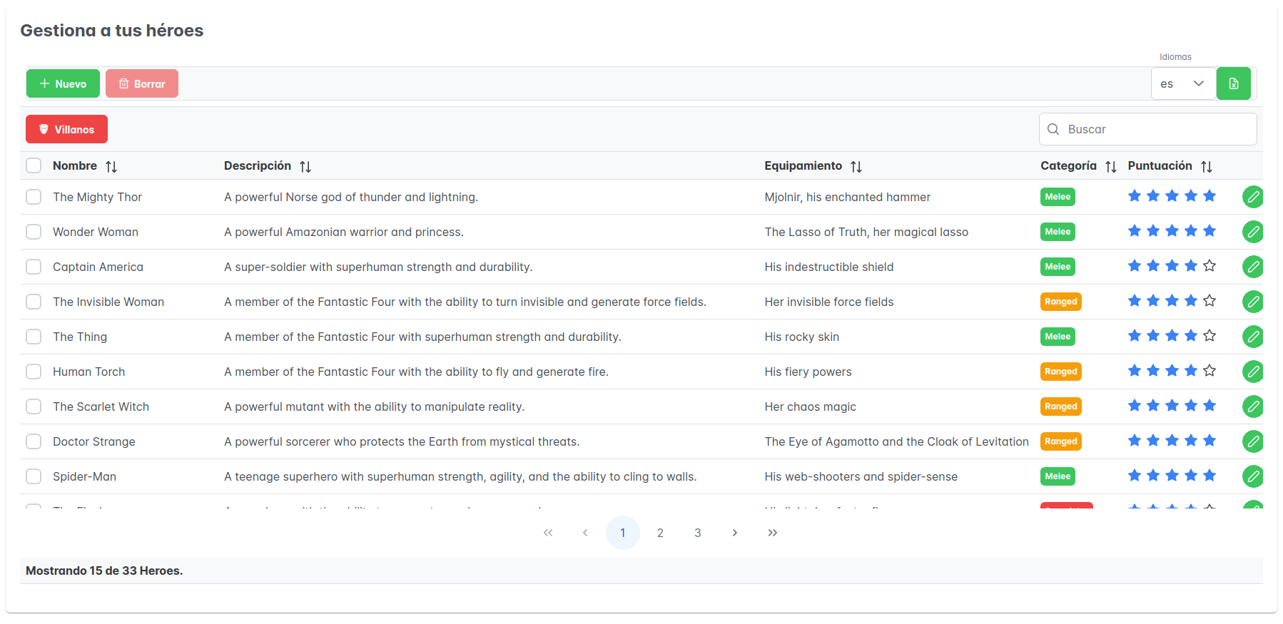Sort by Equipamiento column arrows
The image size is (1283, 624).
856,166
